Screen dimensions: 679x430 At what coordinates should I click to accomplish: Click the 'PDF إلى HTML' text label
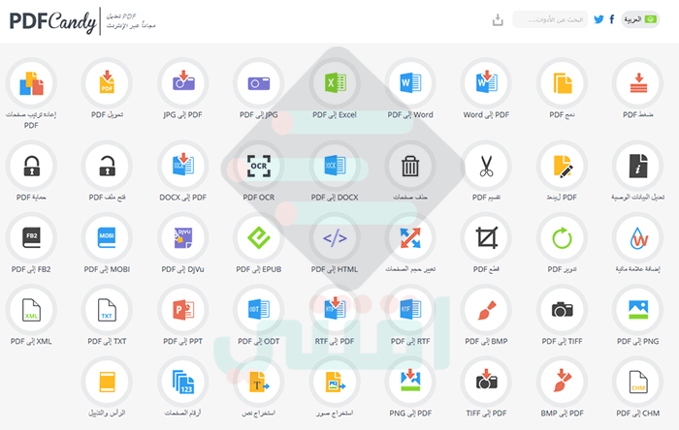point(335,269)
